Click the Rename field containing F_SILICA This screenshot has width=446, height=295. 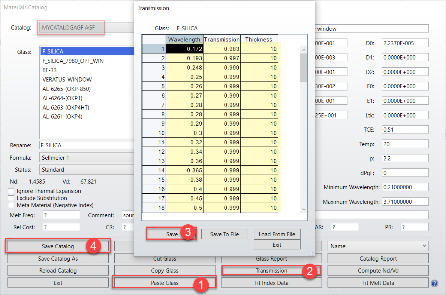pos(87,145)
